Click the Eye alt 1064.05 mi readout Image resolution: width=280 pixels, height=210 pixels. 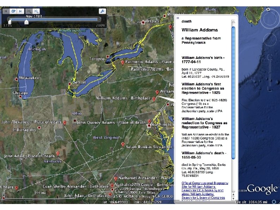251,202
